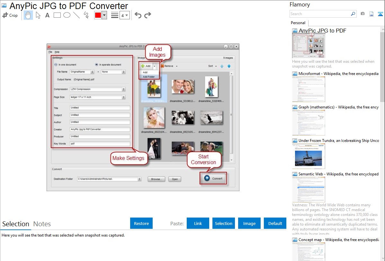Click the Convert button label
Screen dimensions: 385x261
tap(217, 179)
